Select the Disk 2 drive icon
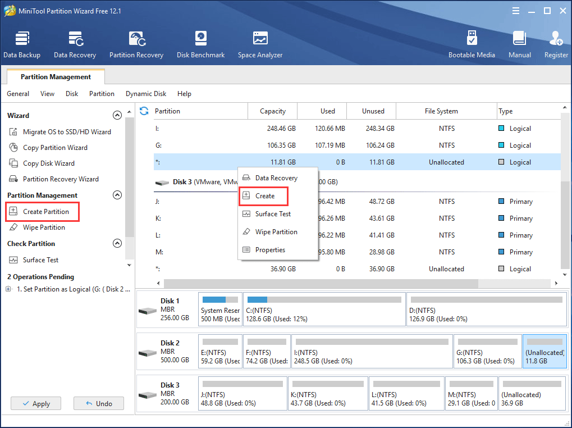 pyautogui.click(x=148, y=353)
